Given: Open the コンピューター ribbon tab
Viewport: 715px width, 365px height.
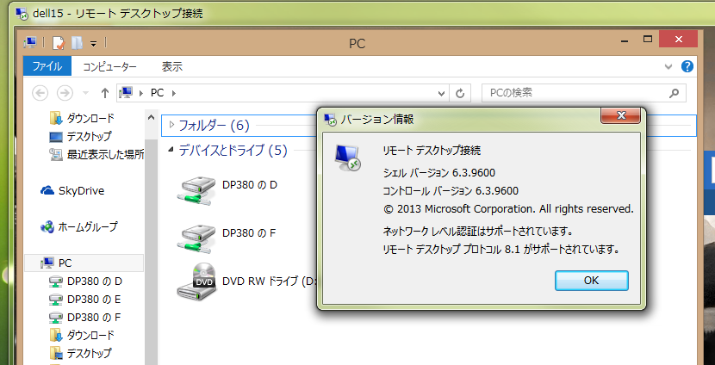Looking at the screenshot, I should point(109,66).
